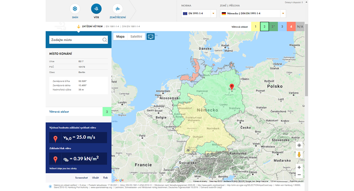Click Místo konání heading
The image size is (354, 191).
[x=61, y=54]
